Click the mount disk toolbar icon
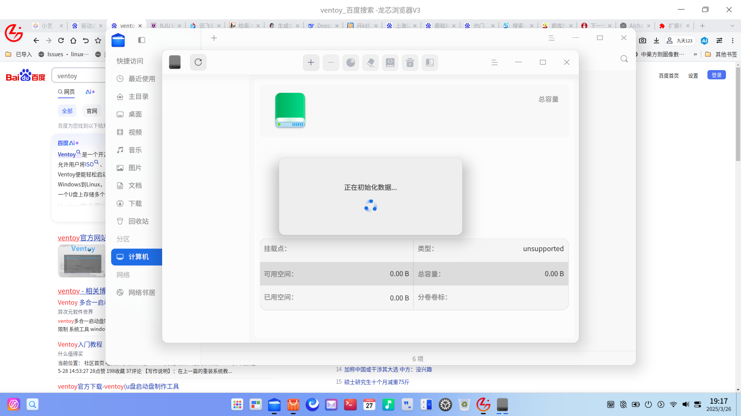 [x=390, y=62]
